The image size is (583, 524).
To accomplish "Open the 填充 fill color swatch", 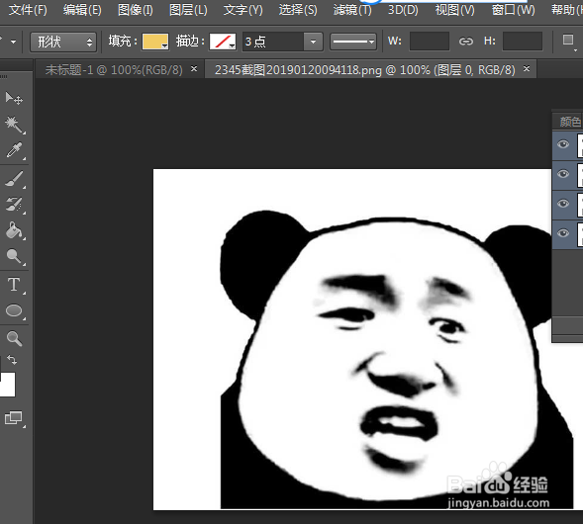I will pos(155,42).
